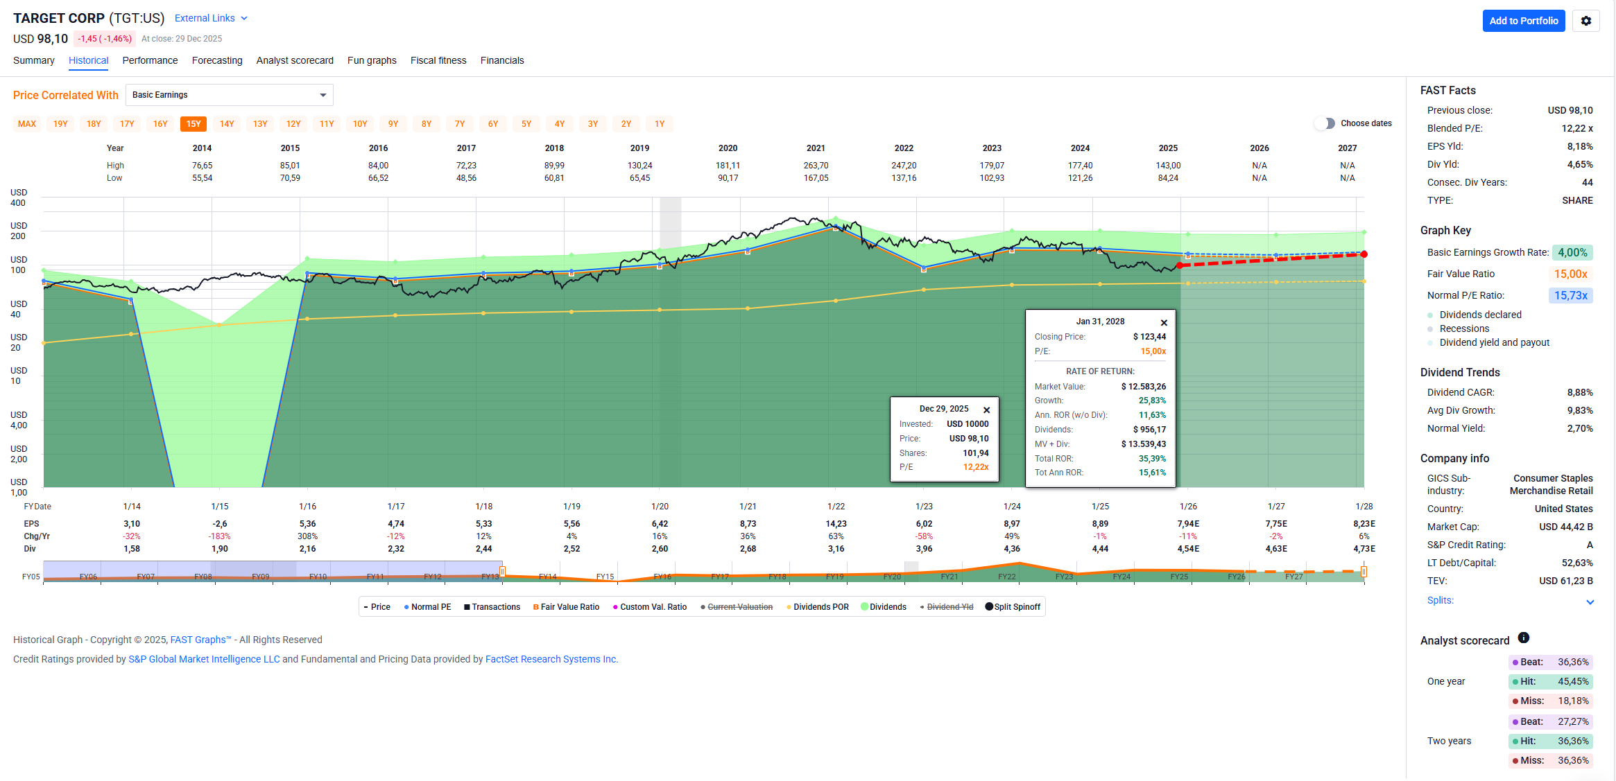Show the Current Valuation legend series
This screenshot has width=1616, height=781.
[739, 607]
